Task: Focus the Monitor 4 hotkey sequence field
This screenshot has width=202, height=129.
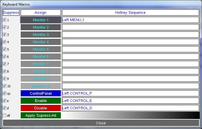Action: [131, 42]
